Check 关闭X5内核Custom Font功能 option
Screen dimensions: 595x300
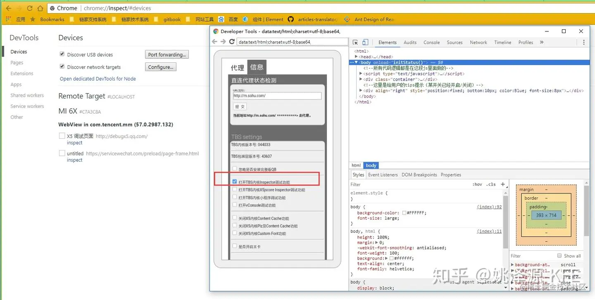click(235, 233)
